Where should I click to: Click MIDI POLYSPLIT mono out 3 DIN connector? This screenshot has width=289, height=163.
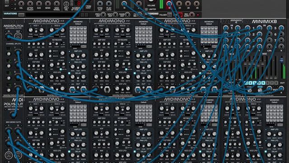(9, 155)
